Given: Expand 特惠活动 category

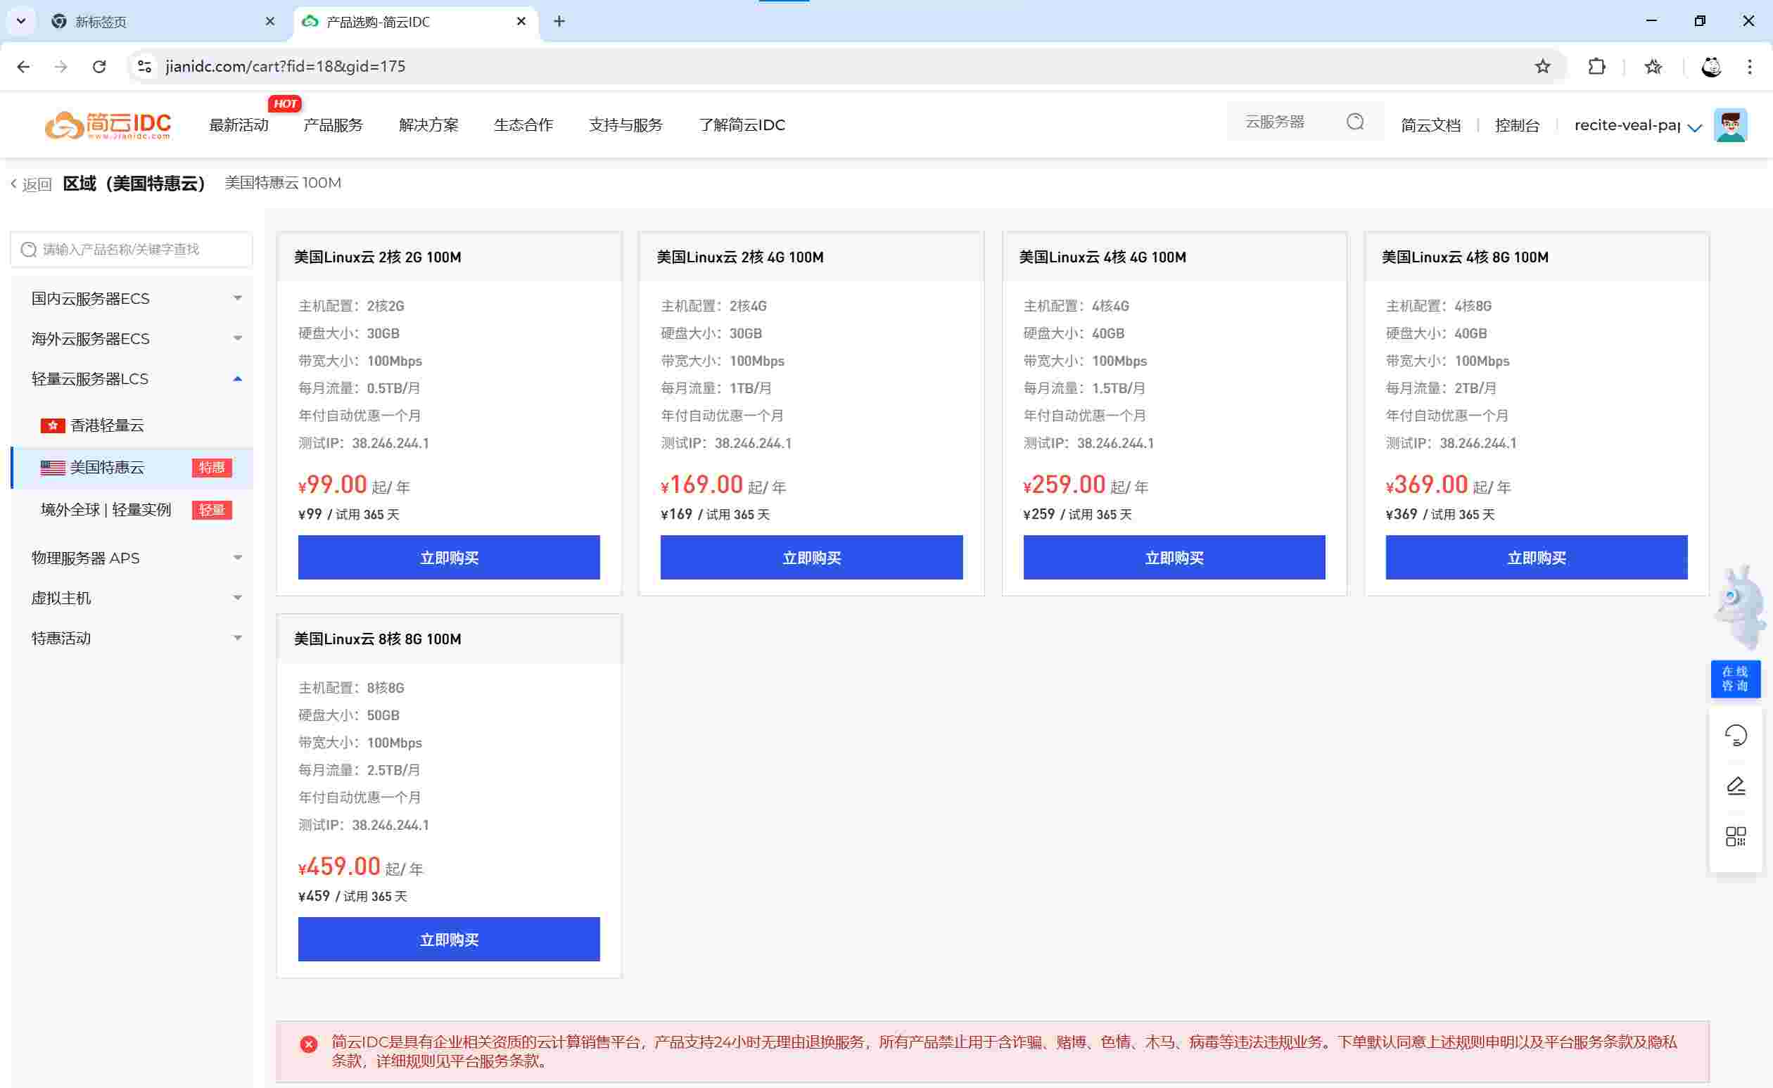Looking at the screenshot, I should (x=132, y=639).
